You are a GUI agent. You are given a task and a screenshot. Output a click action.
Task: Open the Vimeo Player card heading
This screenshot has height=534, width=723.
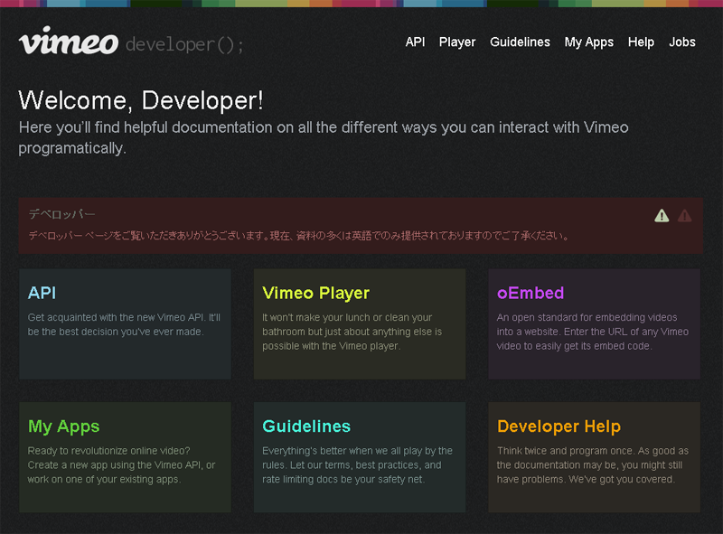(x=315, y=293)
